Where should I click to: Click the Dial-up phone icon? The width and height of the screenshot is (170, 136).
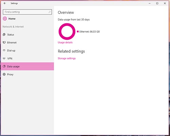click(x=4, y=50)
